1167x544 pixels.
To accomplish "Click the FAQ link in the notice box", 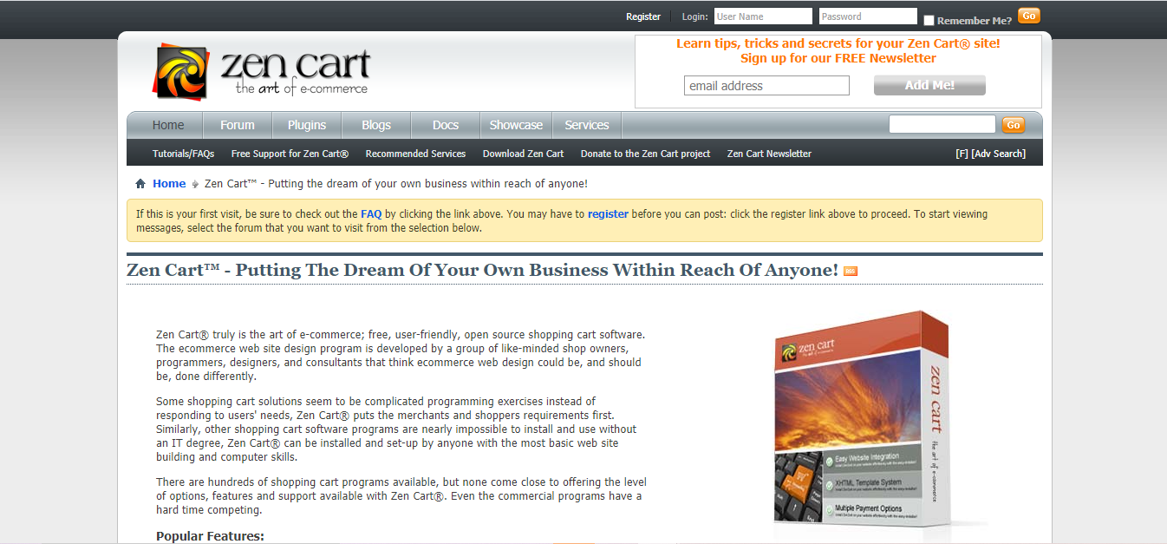I will pos(371,213).
